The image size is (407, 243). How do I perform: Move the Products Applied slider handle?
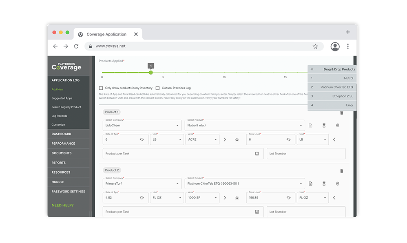click(150, 72)
